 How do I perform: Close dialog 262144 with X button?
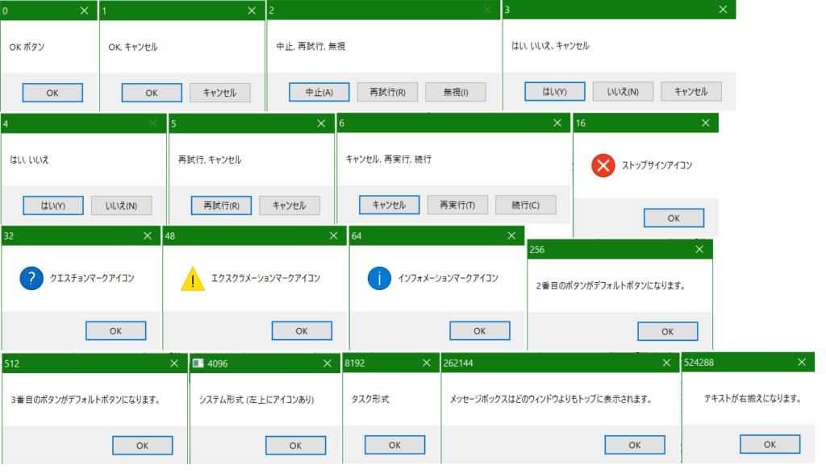click(666, 363)
